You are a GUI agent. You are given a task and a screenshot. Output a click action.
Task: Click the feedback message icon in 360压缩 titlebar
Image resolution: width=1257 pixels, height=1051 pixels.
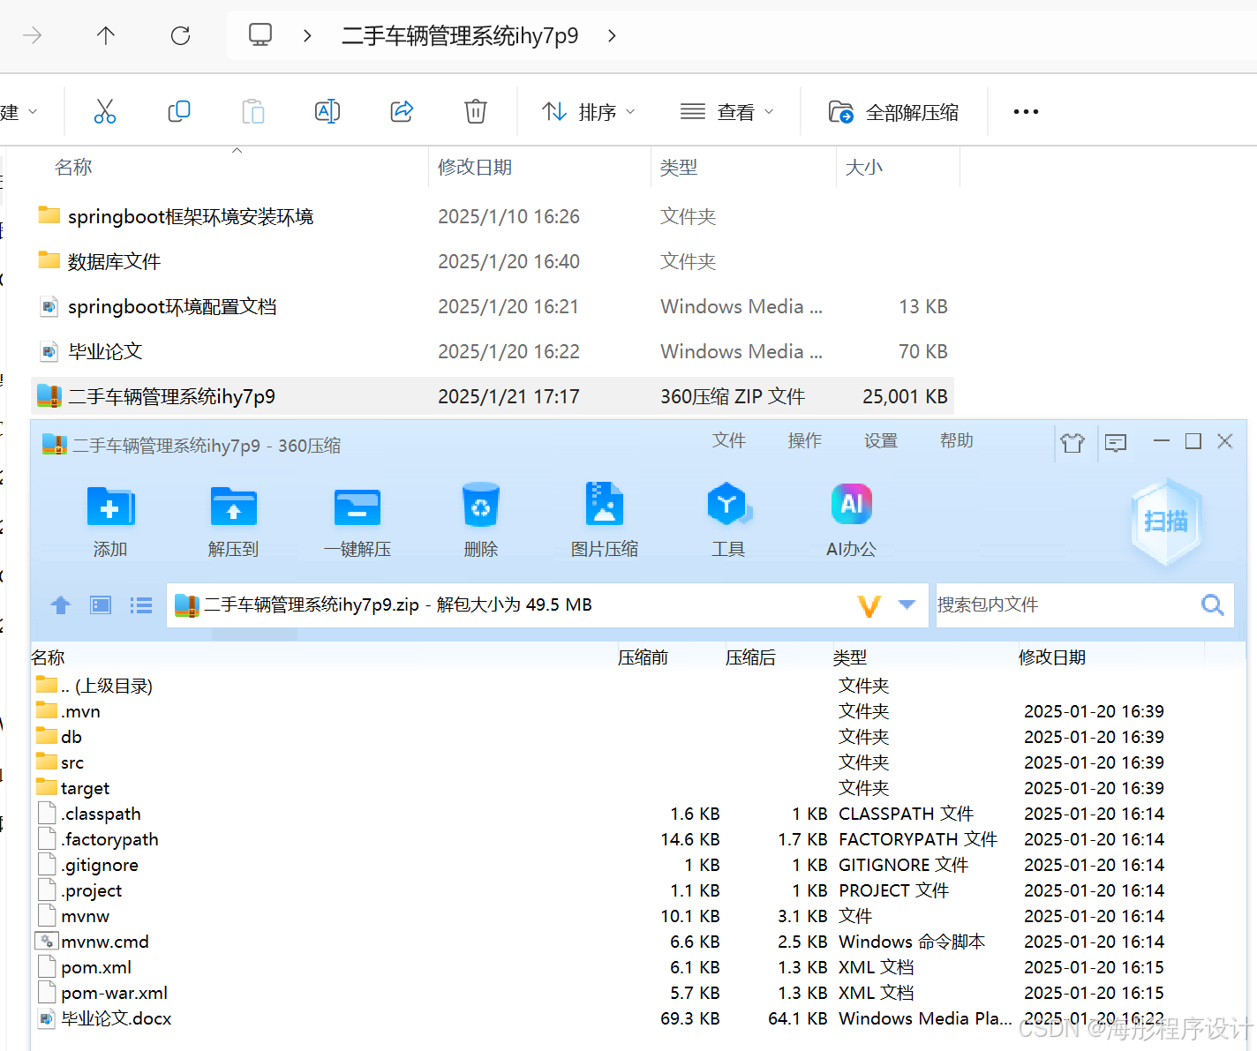point(1116,442)
